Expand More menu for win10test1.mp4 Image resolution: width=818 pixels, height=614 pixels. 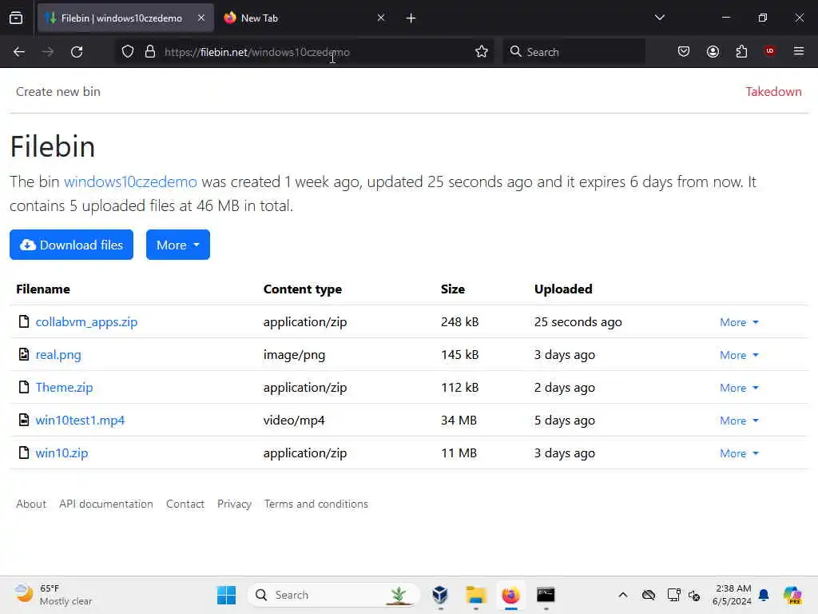[x=739, y=421]
